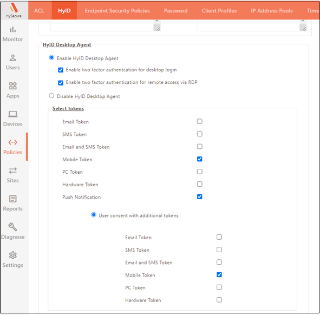
Task: Click the left textarea resize handle
Action: (x=158, y=28)
